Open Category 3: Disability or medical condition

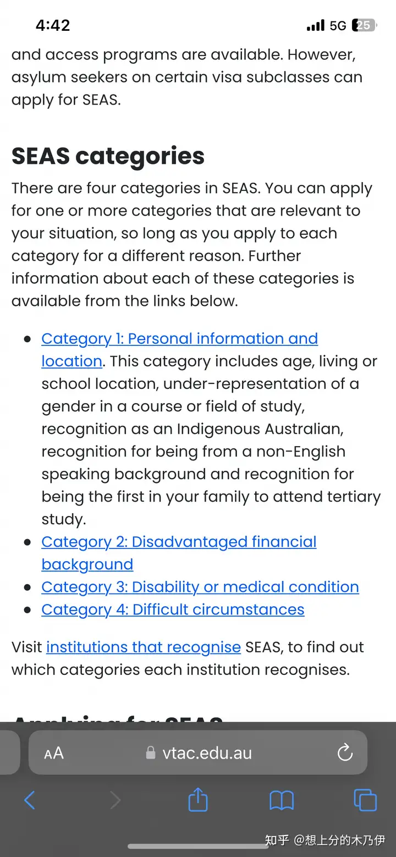pyautogui.click(x=200, y=587)
